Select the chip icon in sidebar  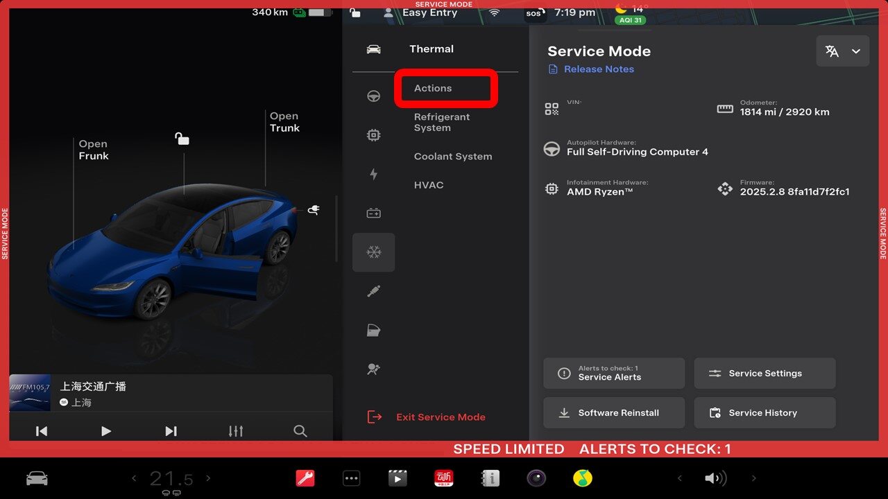tap(373, 135)
